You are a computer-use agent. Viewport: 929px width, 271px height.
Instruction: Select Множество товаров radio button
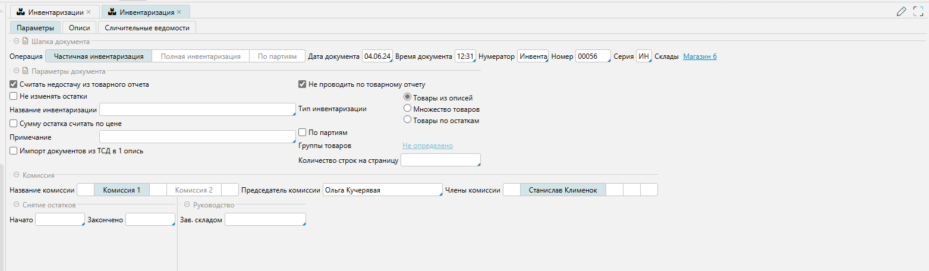coord(407,109)
